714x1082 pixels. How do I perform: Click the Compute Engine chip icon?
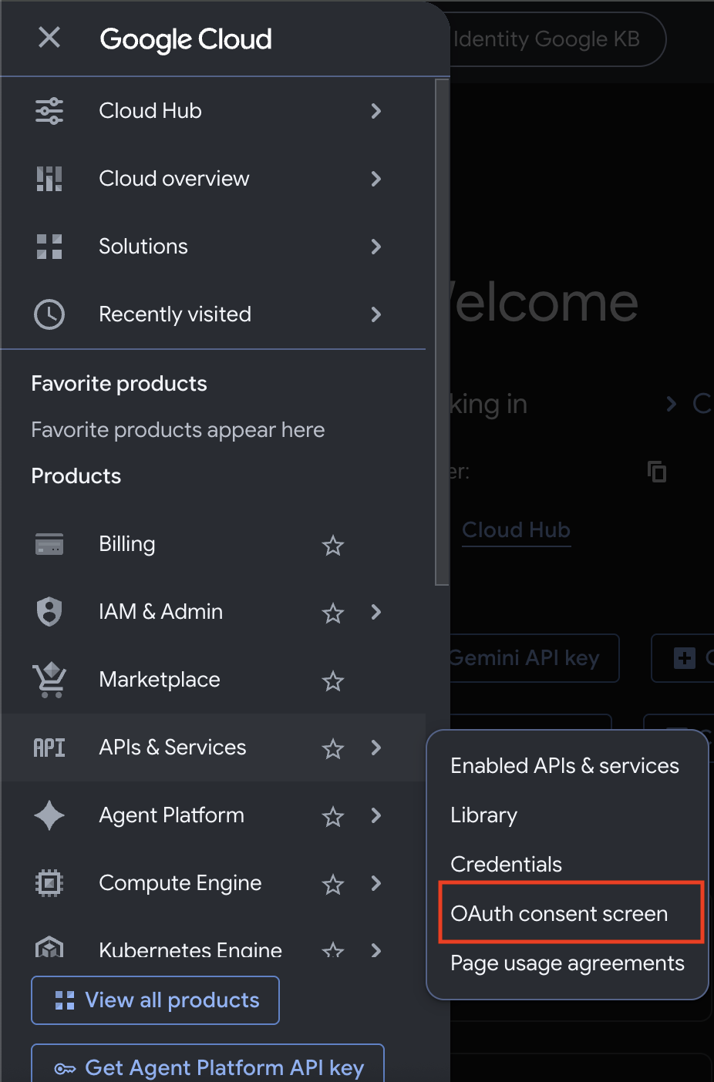click(x=49, y=883)
